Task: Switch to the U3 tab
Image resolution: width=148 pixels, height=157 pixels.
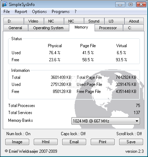Action: click(114, 21)
